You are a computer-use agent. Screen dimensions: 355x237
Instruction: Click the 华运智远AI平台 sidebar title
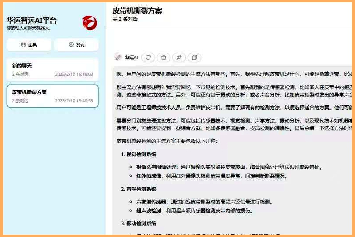coord(32,20)
